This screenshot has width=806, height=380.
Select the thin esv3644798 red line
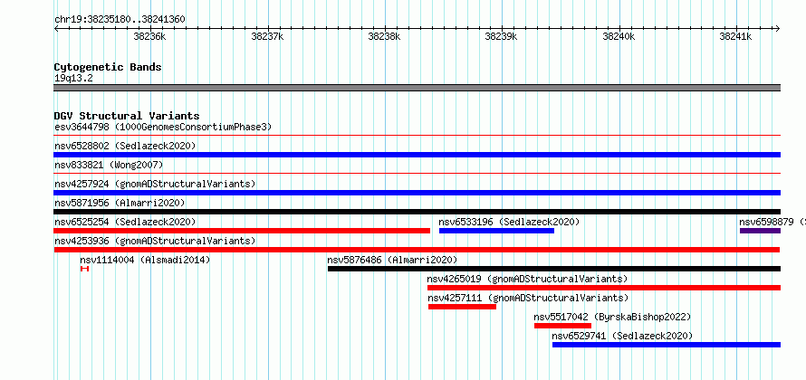click(417, 136)
